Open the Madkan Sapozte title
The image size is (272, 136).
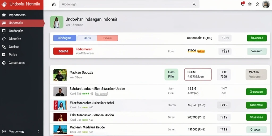click(81, 72)
